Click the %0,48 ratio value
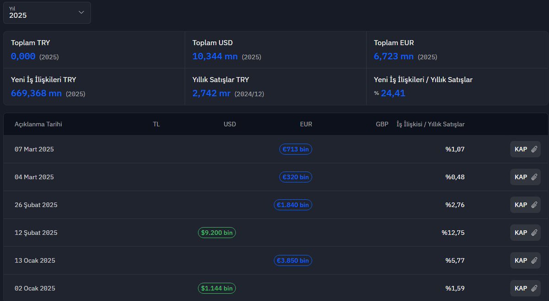The image size is (549, 301). tap(455, 177)
